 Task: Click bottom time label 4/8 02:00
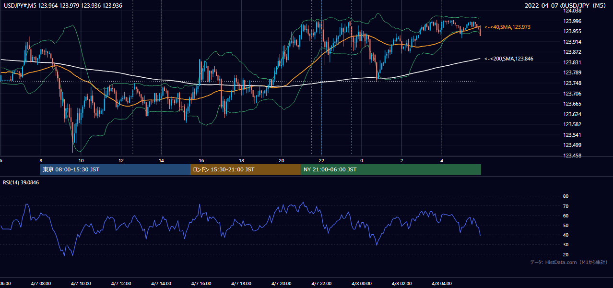tap(402, 284)
